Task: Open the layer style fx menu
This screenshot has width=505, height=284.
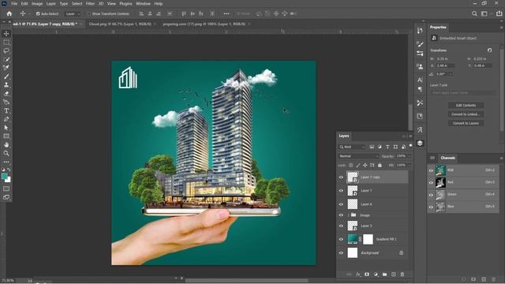Action: (357, 275)
